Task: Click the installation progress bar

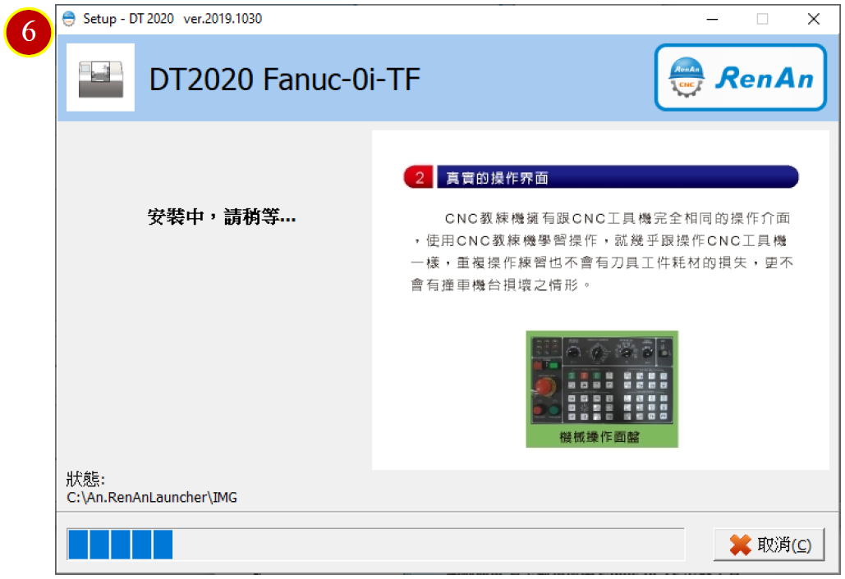Action: [x=375, y=545]
